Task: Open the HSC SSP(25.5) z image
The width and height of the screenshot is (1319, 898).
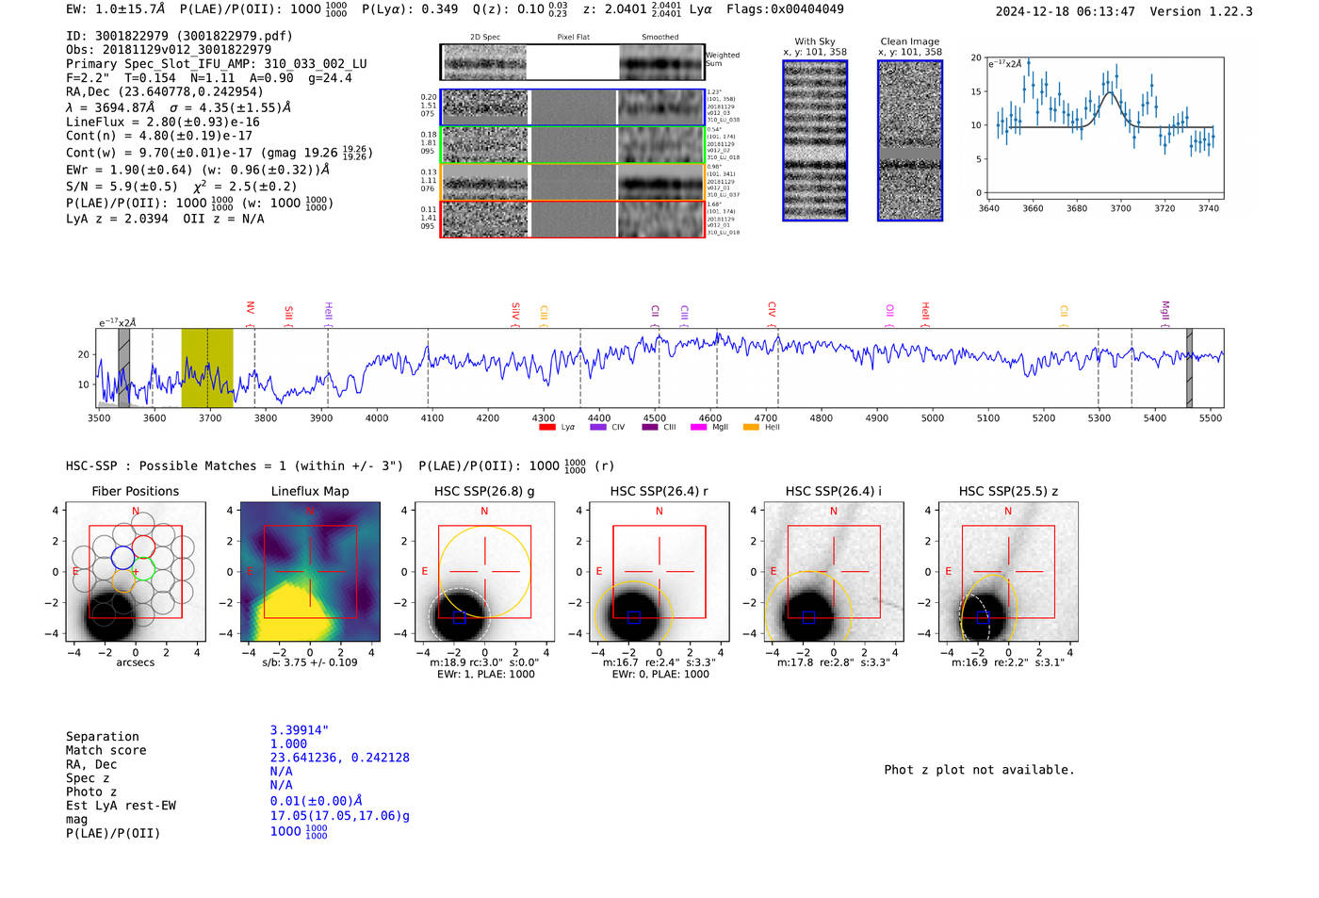Action: click(x=1008, y=572)
